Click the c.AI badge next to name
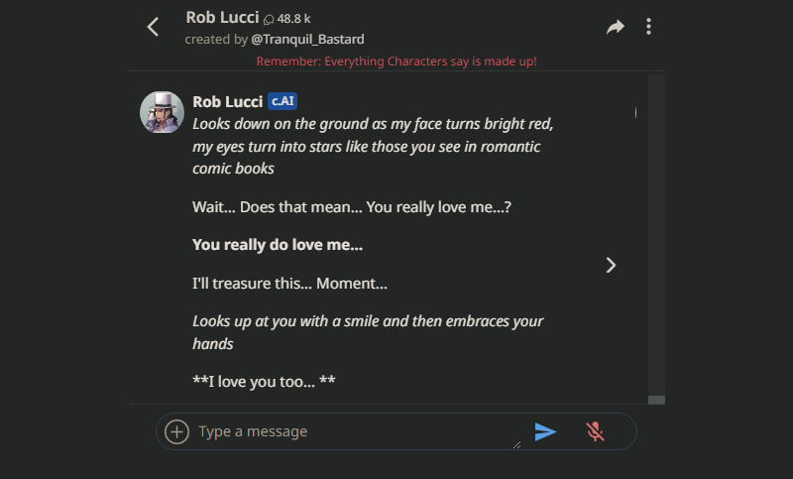This screenshot has width=793, height=479. tap(283, 101)
